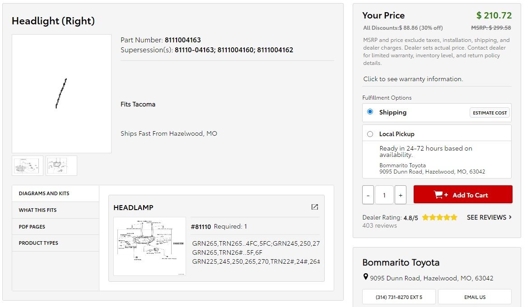Click the chevron arrow next to SEE REVIEWS
The width and height of the screenshot is (527, 307).
coord(510,217)
